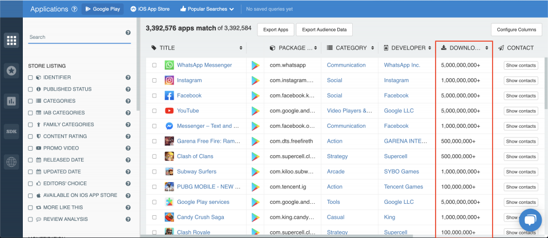This screenshot has height=238, width=548.
Task: Click the help icon beside Search field
Action: tap(128, 33)
